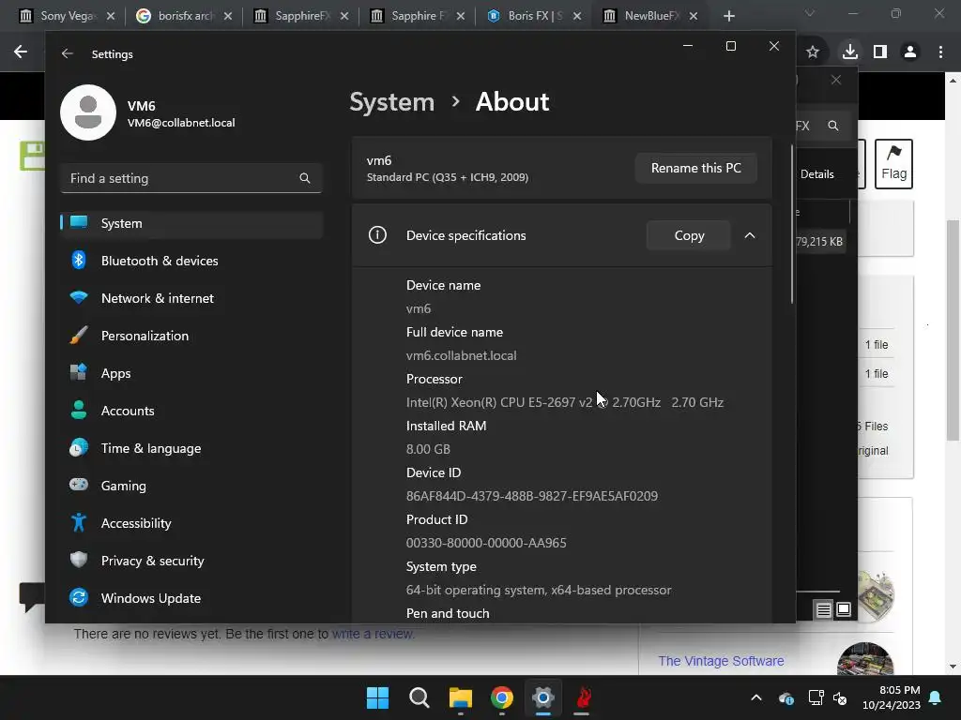Click the red flame app on the taskbar
The width and height of the screenshot is (961, 720).
583,697
